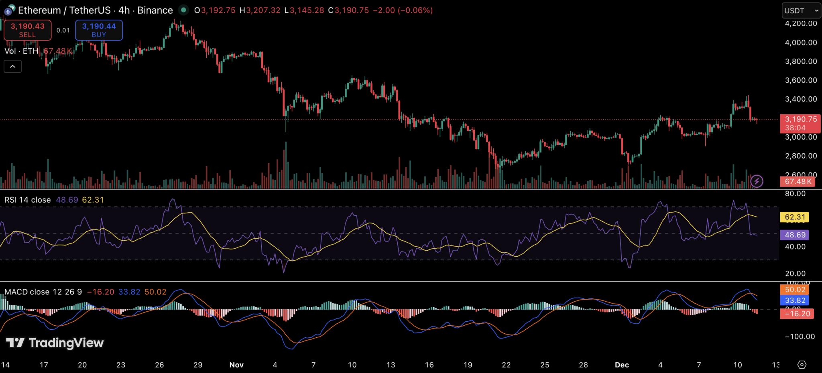Image resolution: width=822 pixels, height=373 pixels.
Task: Click the blue MACD 33.82 axis label
Action: [795, 300]
